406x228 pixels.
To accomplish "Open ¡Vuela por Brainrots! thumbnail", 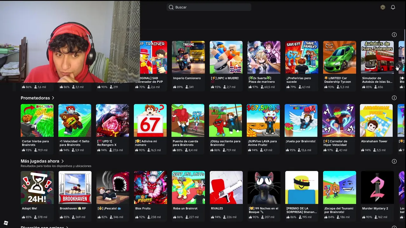I will [x=301, y=121].
